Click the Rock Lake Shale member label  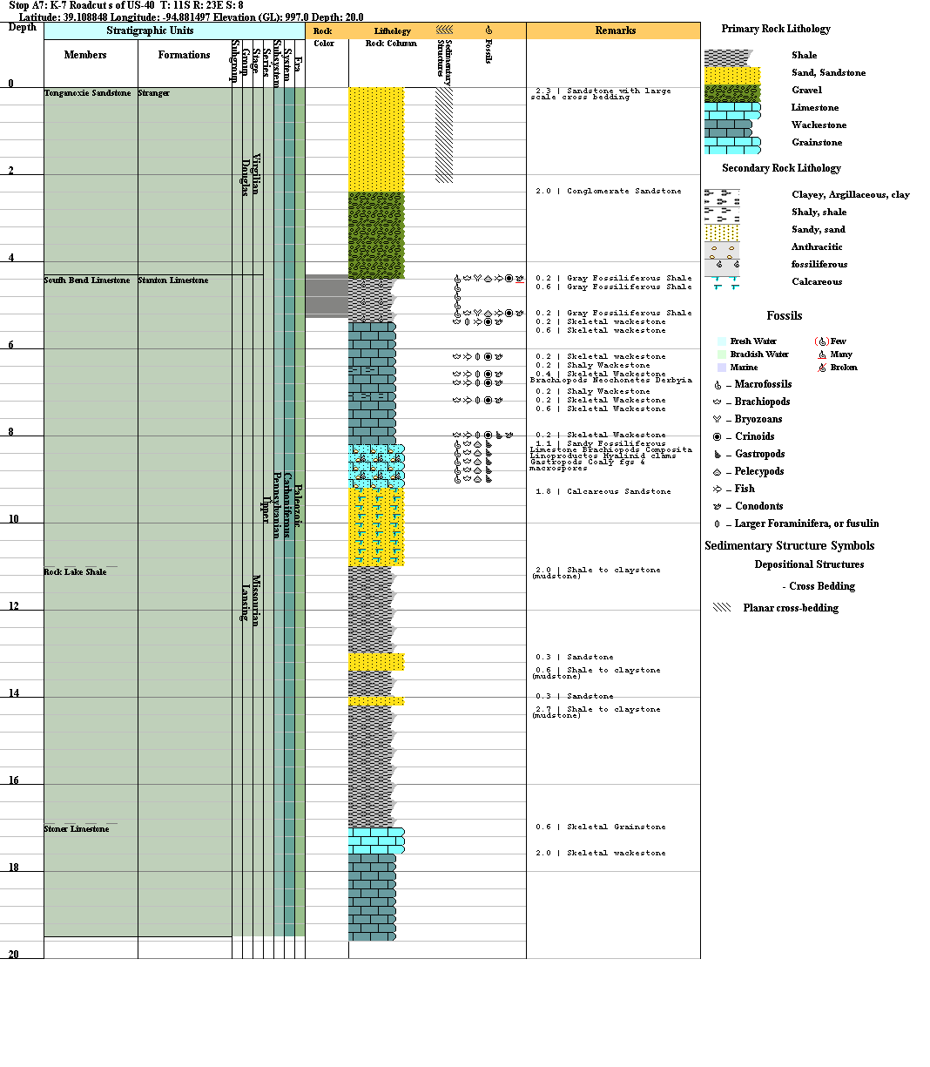[x=76, y=572]
